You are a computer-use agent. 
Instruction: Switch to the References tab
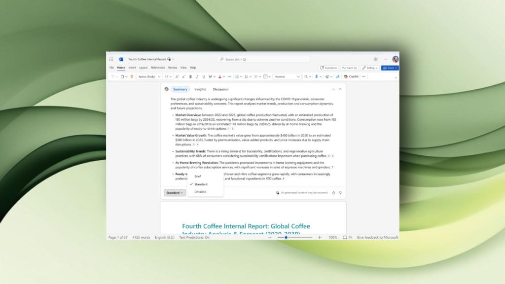pos(158,68)
